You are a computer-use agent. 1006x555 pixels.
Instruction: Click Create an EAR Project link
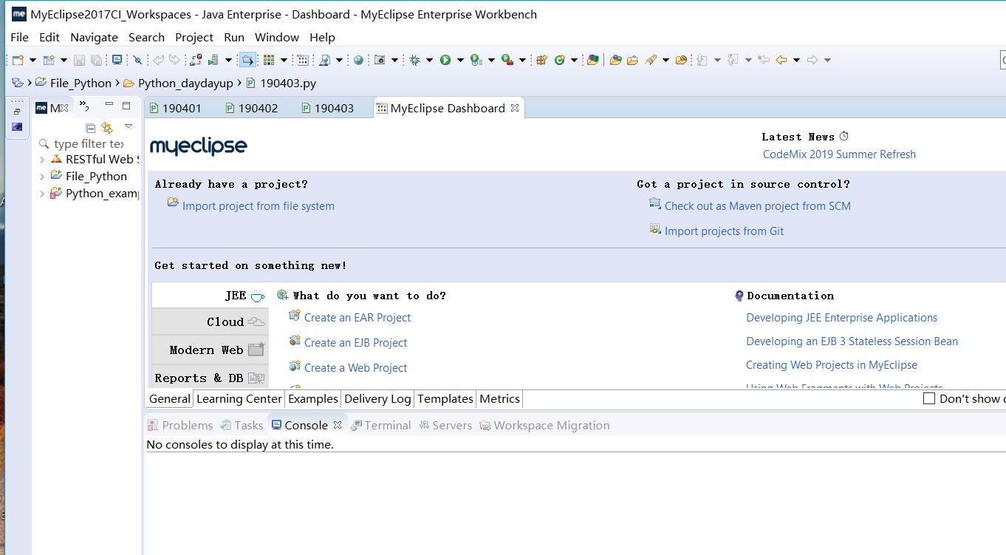(x=357, y=318)
